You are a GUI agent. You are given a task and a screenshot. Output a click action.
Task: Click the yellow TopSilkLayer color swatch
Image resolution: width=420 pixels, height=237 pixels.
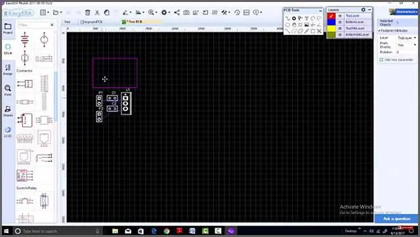331,28
